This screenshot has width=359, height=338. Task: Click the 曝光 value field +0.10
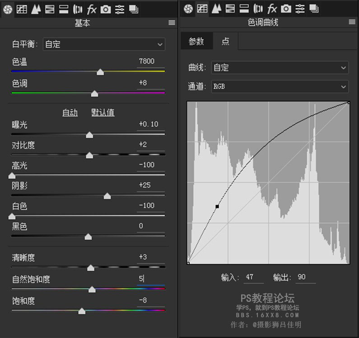(x=151, y=124)
